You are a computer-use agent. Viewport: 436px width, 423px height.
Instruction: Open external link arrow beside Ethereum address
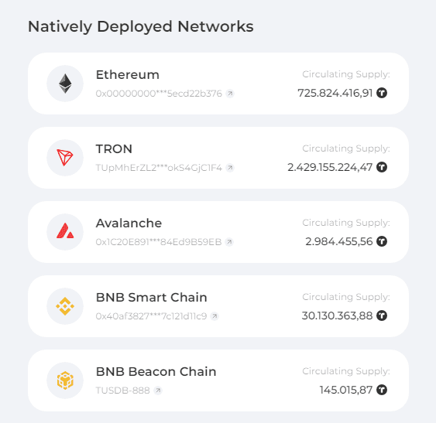(x=230, y=94)
